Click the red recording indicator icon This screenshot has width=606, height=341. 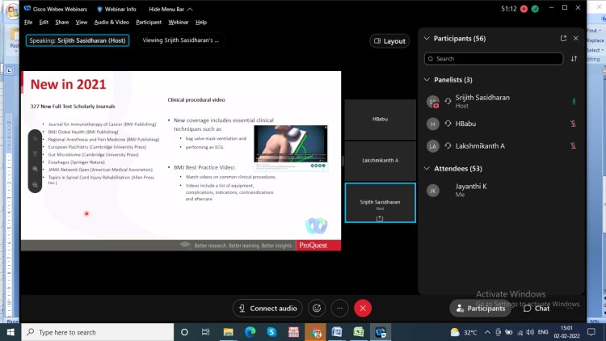pyautogui.click(x=524, y=9)
